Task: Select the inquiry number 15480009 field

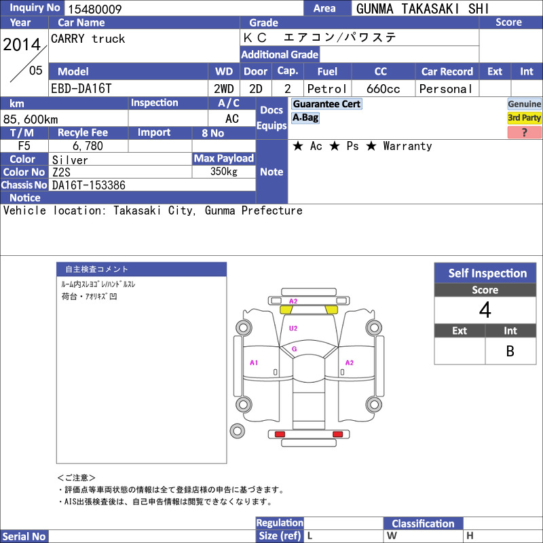Action: 183,9
